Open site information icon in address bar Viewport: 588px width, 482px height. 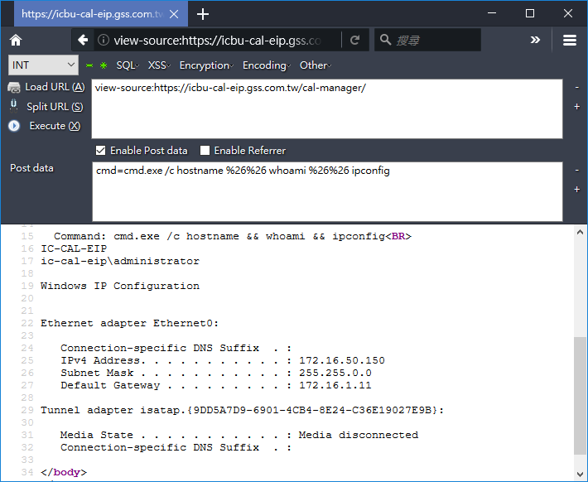(104, 40)
